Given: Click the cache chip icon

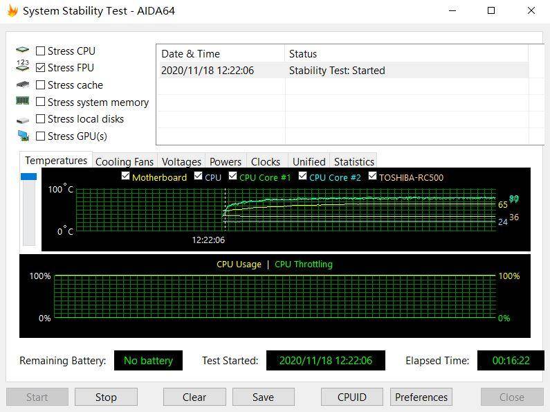Looking at the screenshot, I should click(23, 84).
